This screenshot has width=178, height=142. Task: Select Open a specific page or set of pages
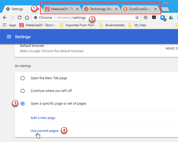click(23, 104)
